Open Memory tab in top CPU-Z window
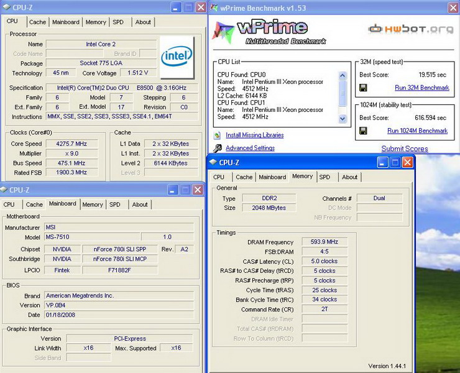 (96, 22)
